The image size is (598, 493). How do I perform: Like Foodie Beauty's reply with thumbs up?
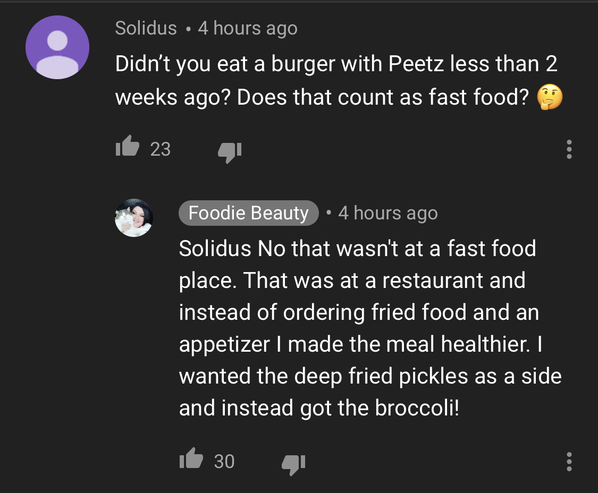[x=191, y=458]
